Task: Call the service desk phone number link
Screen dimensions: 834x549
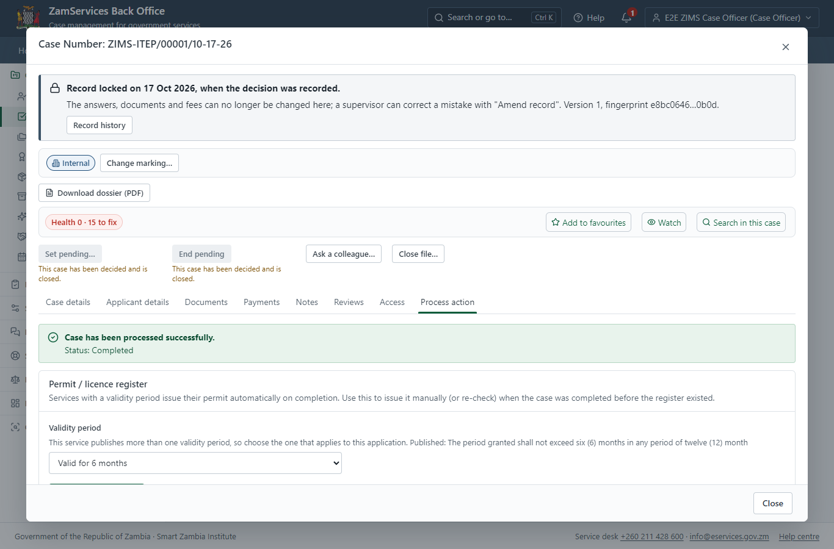Action: (652, 537)
